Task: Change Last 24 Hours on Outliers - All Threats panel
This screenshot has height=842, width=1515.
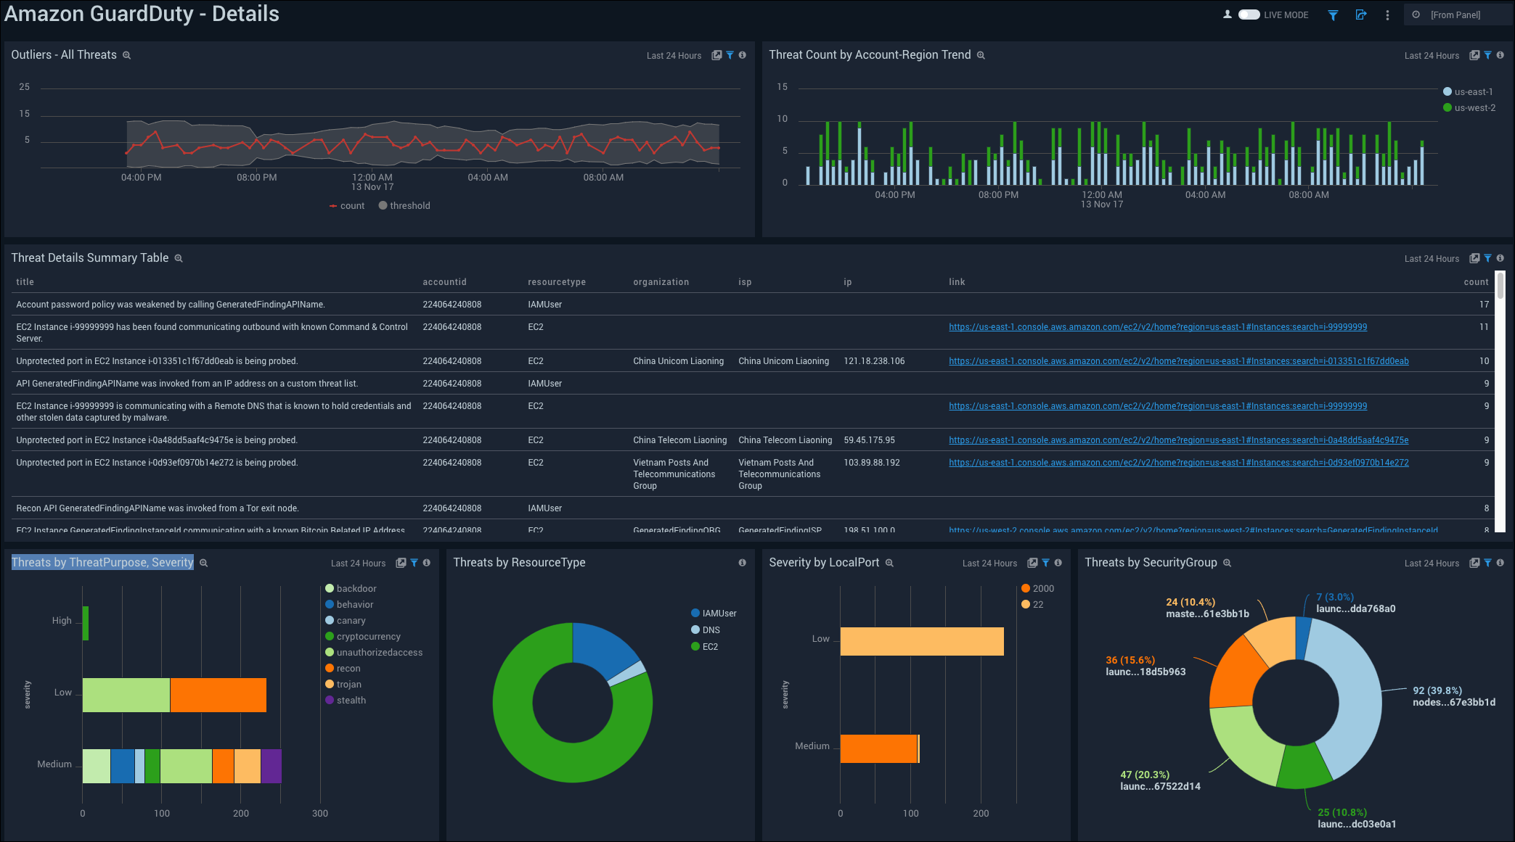Action: [674, 55]
